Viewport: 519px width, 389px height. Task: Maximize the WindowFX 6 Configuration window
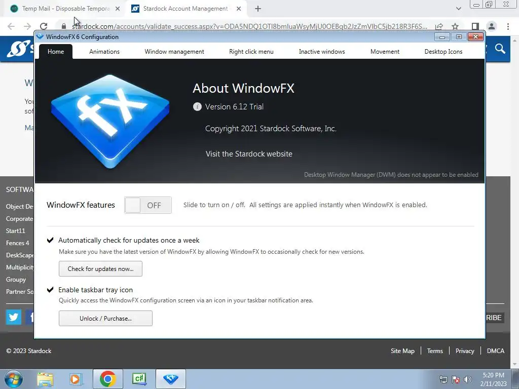click(459, 36)
